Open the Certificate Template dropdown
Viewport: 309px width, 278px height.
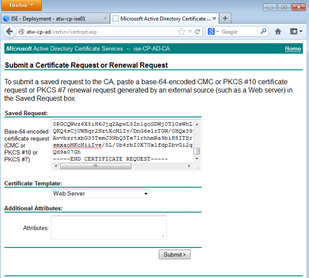100,193
